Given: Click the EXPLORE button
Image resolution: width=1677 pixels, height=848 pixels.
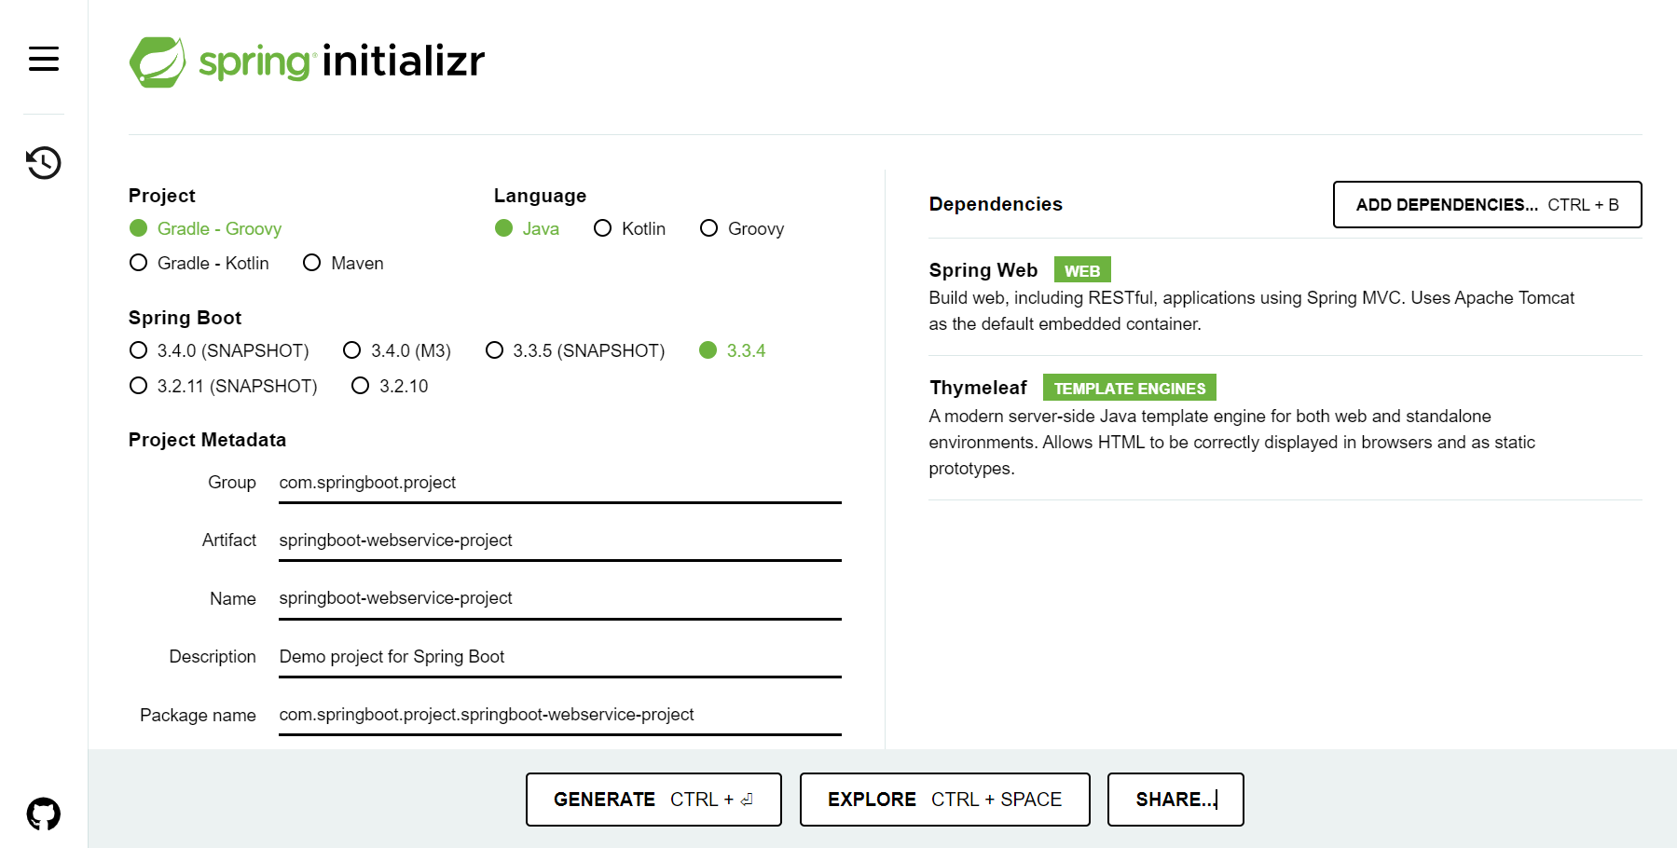Looking at the screenshot, I should [944, 800].
